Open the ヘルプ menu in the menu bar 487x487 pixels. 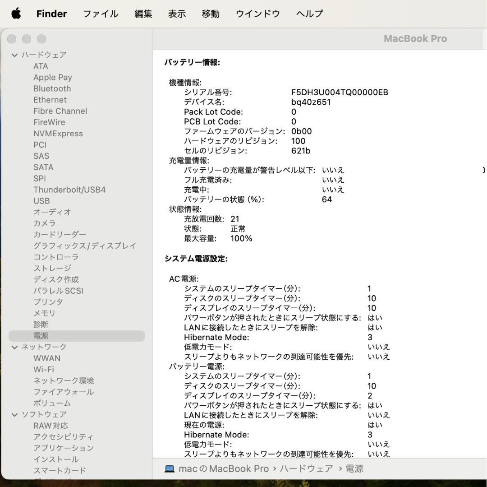308,14
